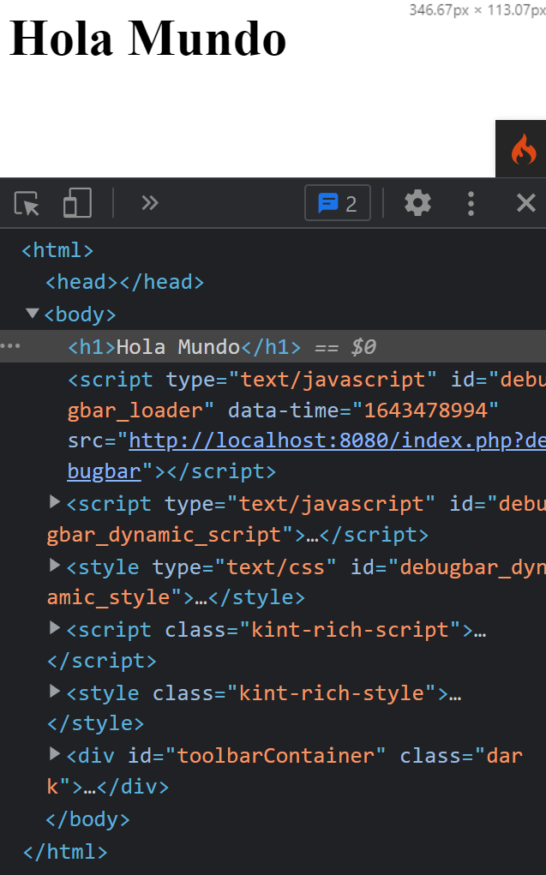Expand the toolbarContainer div node
The width and height of the screenshot is (546, 875).
[x=55, y=754]
